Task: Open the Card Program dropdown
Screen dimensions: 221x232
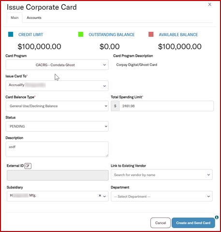Action: [x=57, y=65]
